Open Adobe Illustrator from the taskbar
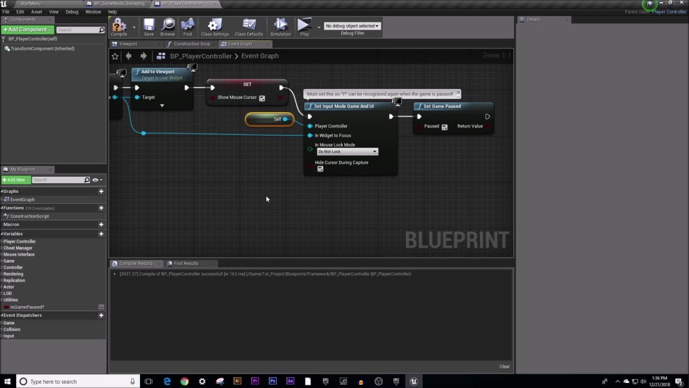Image resolution: width=689 pixels, height=388 pixels. coord(237,382)
